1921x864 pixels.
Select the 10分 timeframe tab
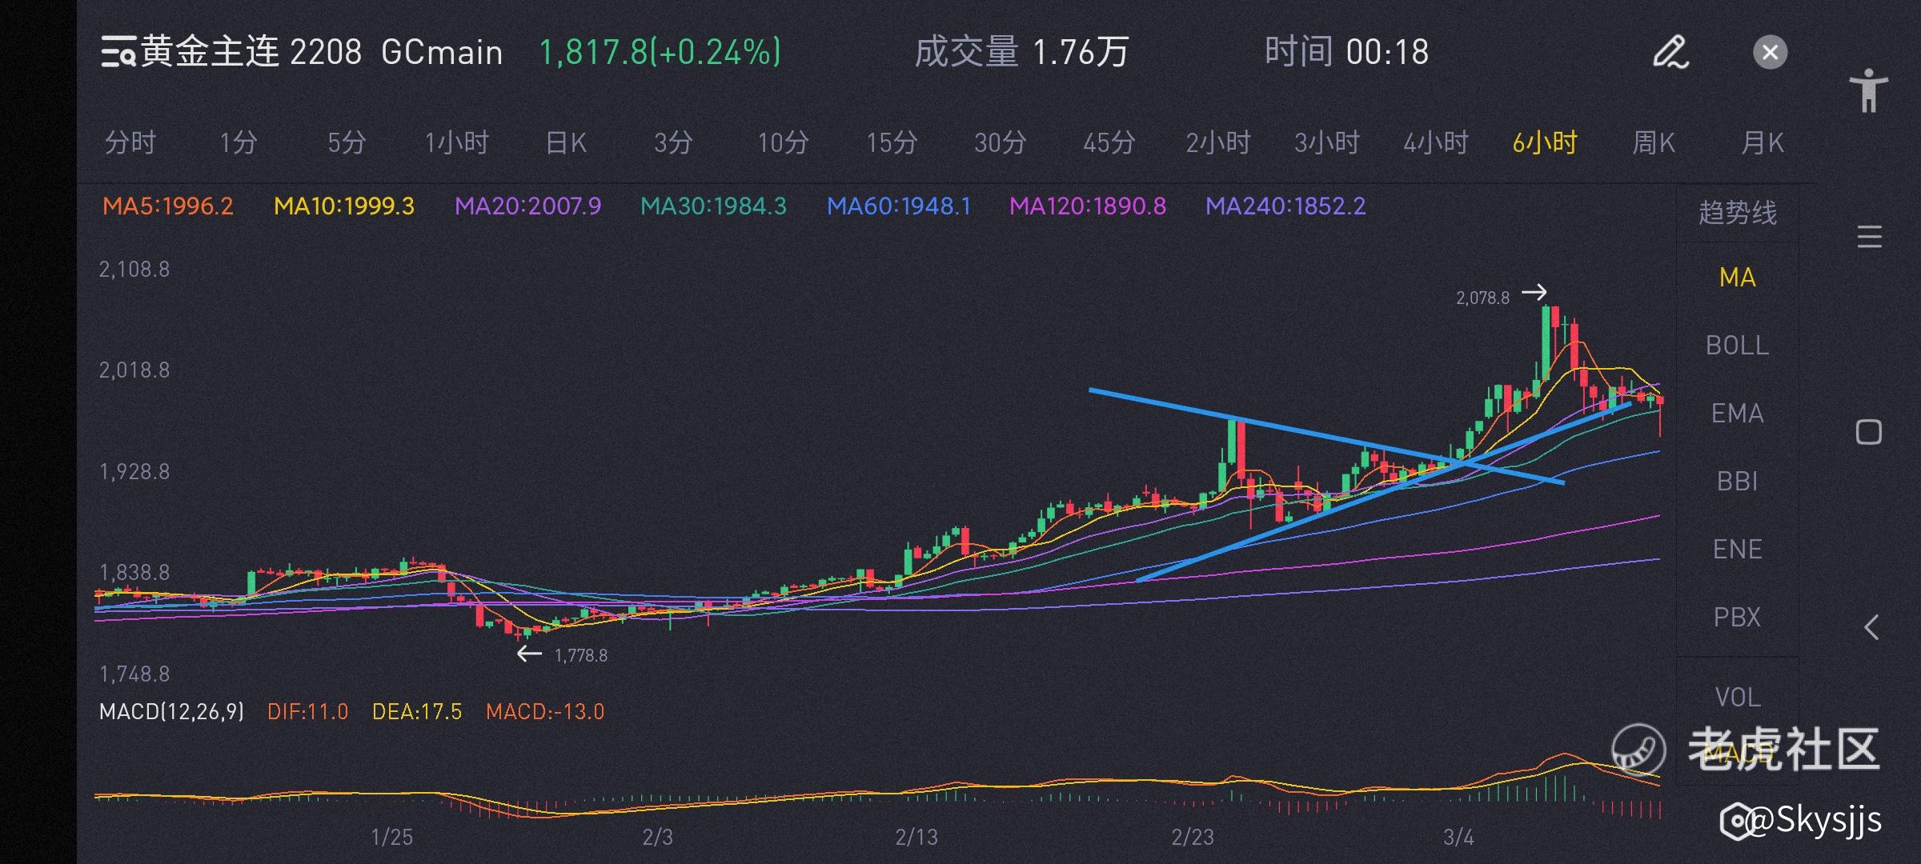pos(783,143)
